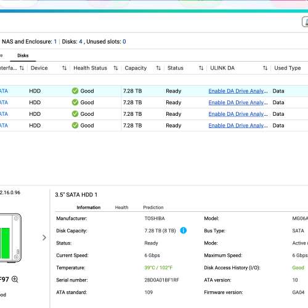
Task: Switch to the Disks tab
Action: click(23, 55)
